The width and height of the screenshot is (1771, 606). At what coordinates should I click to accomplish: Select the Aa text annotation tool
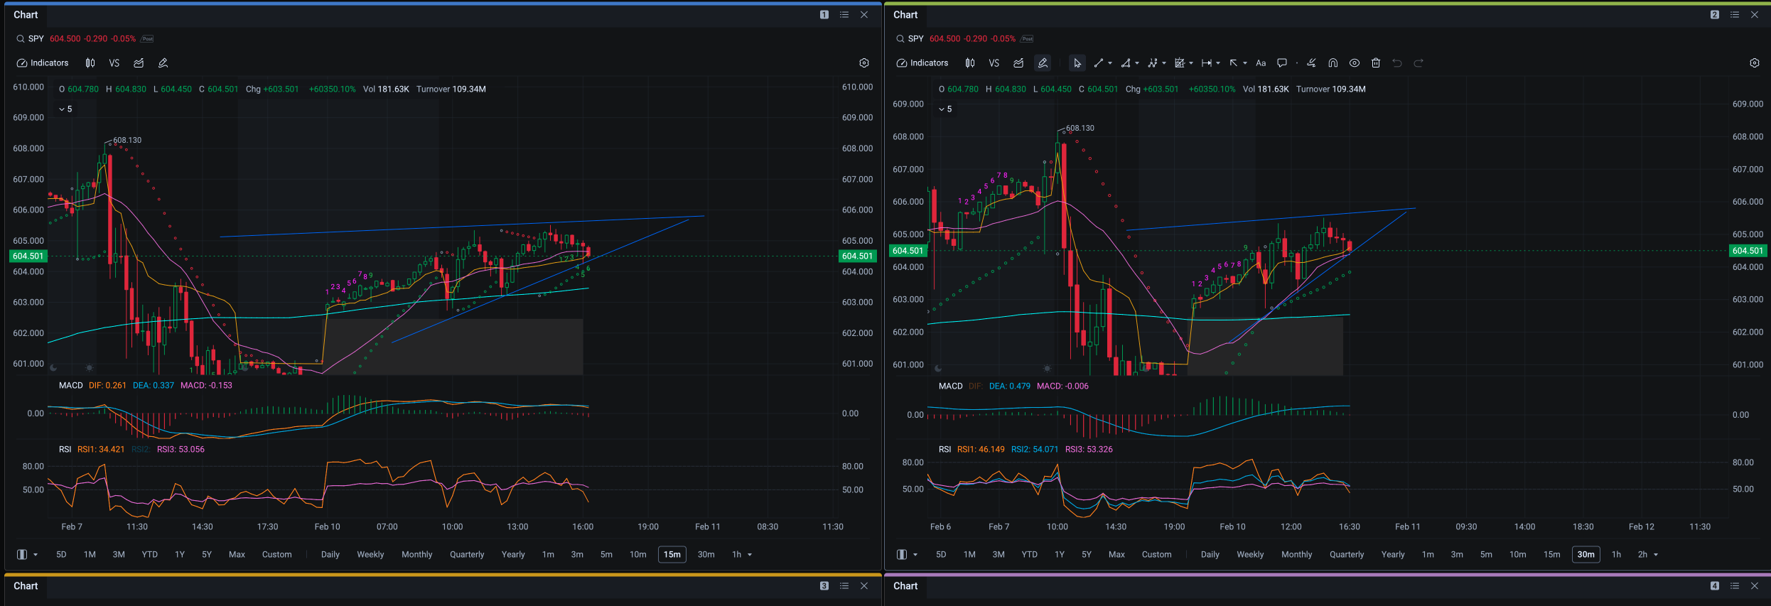1261,63
